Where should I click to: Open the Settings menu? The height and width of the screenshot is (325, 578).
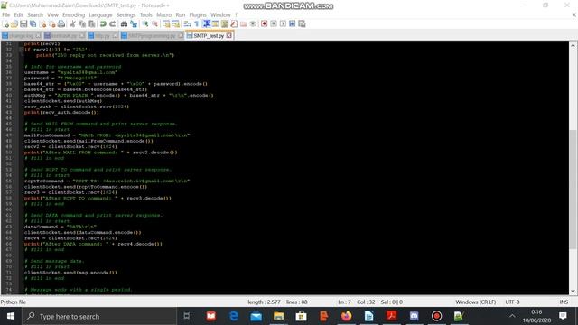[x=126, y=15]
